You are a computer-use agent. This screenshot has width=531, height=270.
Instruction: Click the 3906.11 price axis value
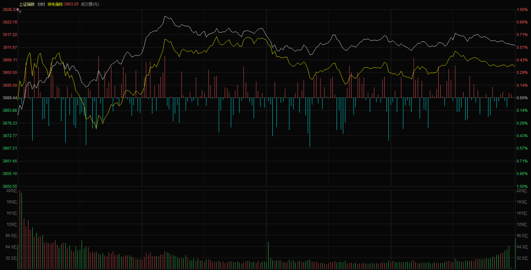click(9, 60)
